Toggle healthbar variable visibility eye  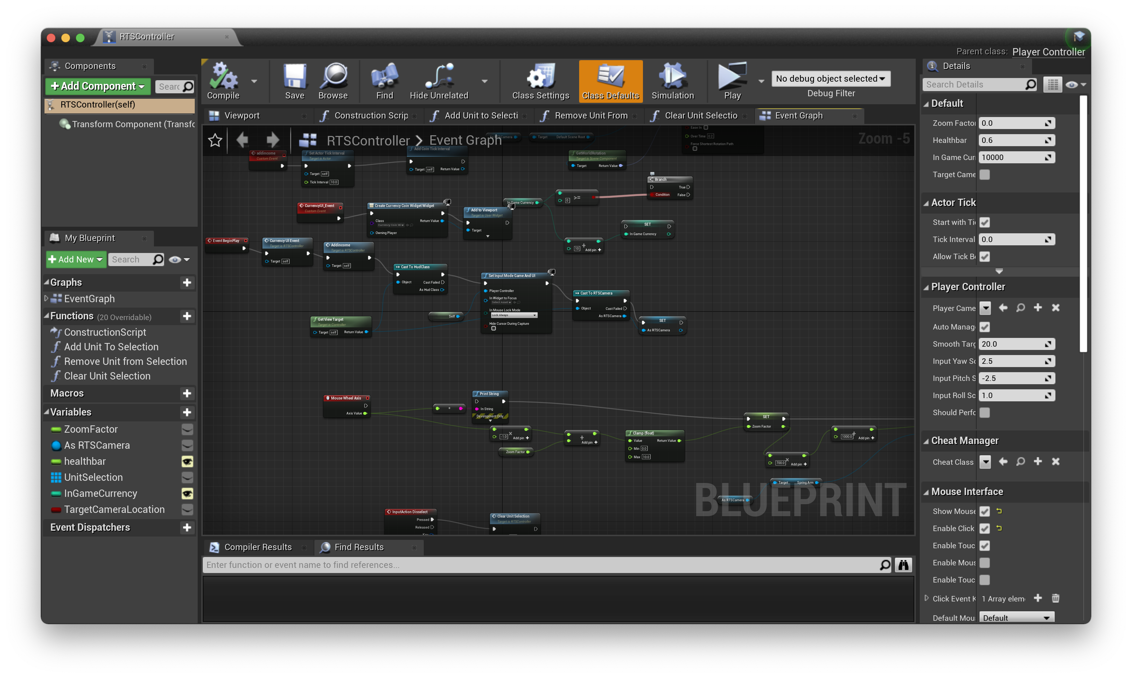pyautogui.click(x=187, y=461)
